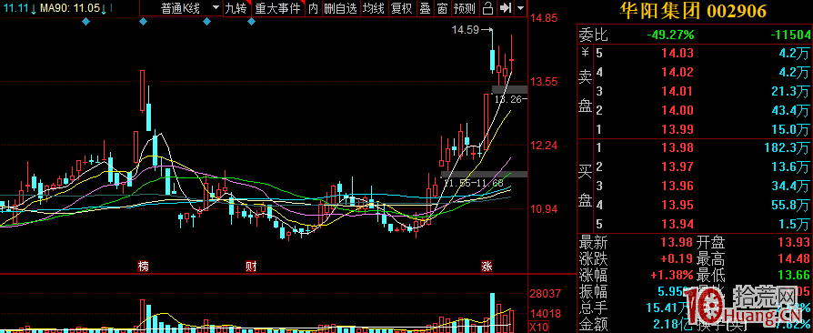The image size is (813, 333).
Task: Click the 10.94 price axis label
Action: (x=544, y=209)
